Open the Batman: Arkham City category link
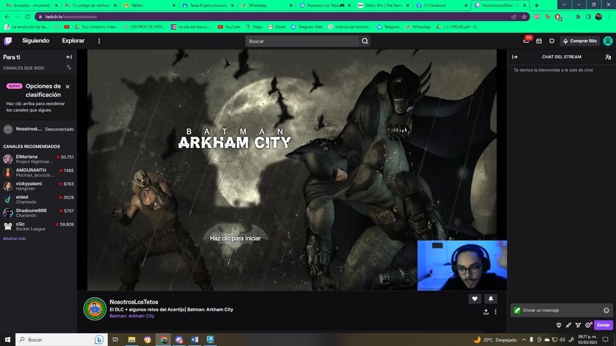The image size is (616, 346). (132, 316)
